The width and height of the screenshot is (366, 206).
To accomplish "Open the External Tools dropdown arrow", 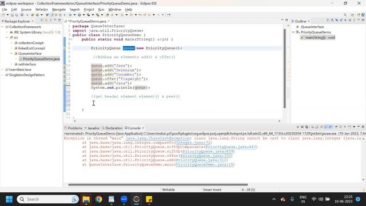I will [102, 15].
